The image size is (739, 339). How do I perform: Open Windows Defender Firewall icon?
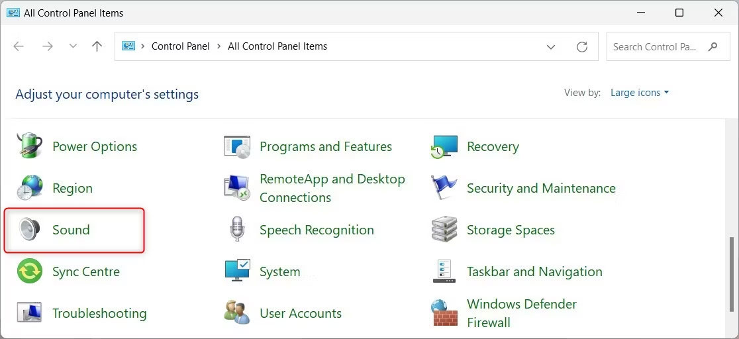coord(444,313)
